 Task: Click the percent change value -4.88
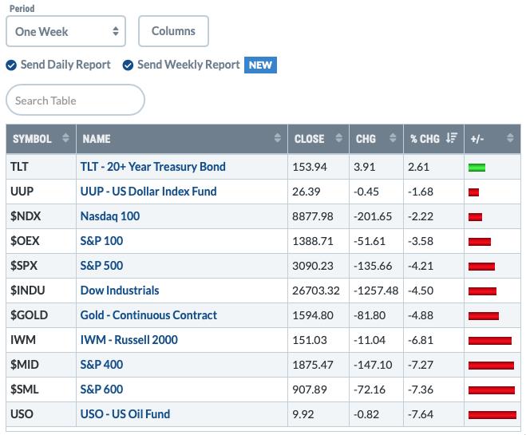421,316
